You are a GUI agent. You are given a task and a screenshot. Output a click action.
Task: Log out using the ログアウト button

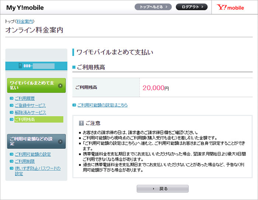(x=191, y=7)
